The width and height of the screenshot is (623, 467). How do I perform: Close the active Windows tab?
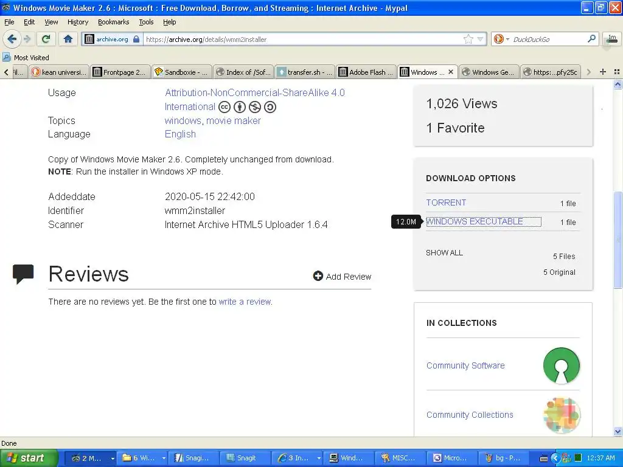(451, 72)
